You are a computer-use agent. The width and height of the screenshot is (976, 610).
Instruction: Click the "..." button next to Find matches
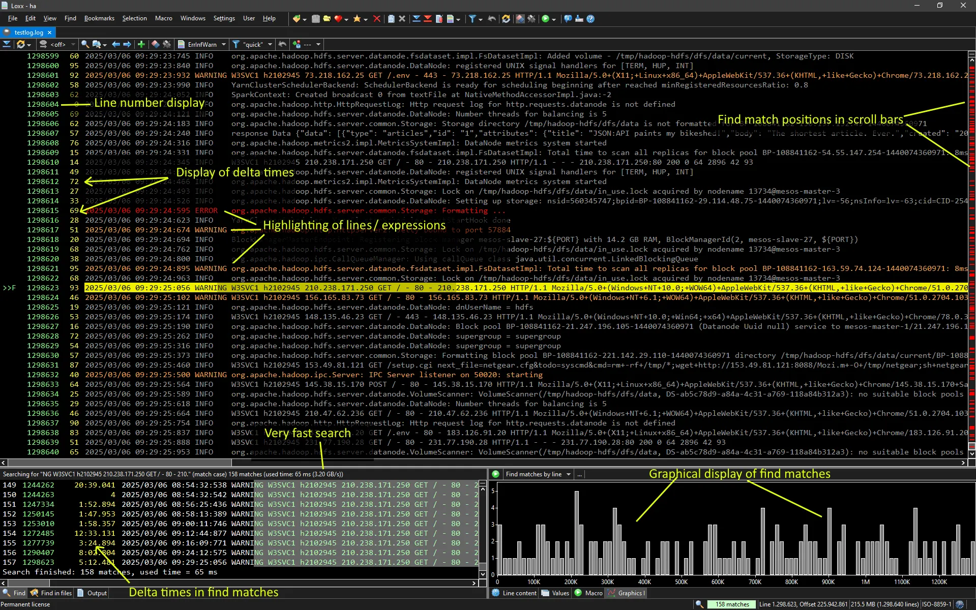tap(579, 474)
